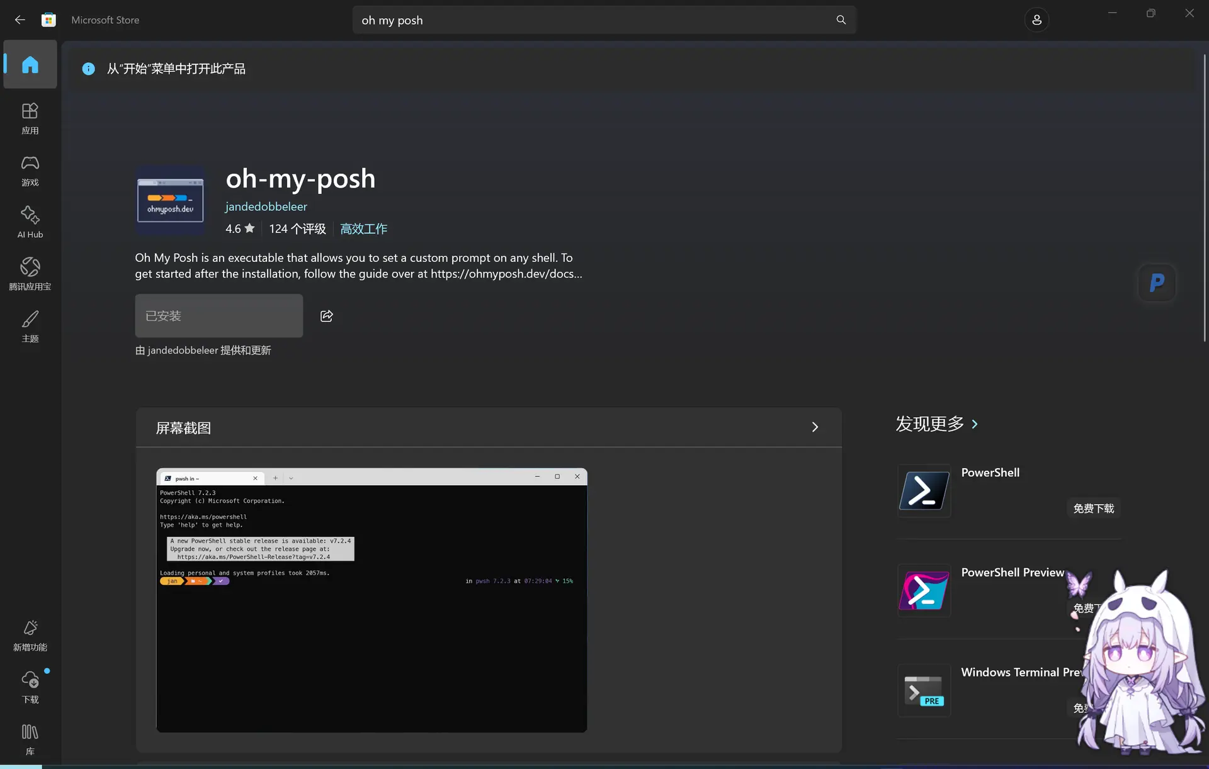The height and width of the screenshot is (769, 1209).
Task: Open publisher link jandedobbeleer
Action: [x=266, y=206]
